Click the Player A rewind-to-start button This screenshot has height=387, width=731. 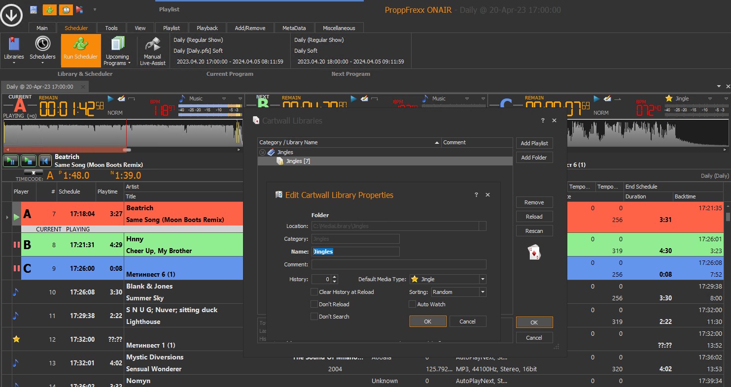click(x=45, y=161)
